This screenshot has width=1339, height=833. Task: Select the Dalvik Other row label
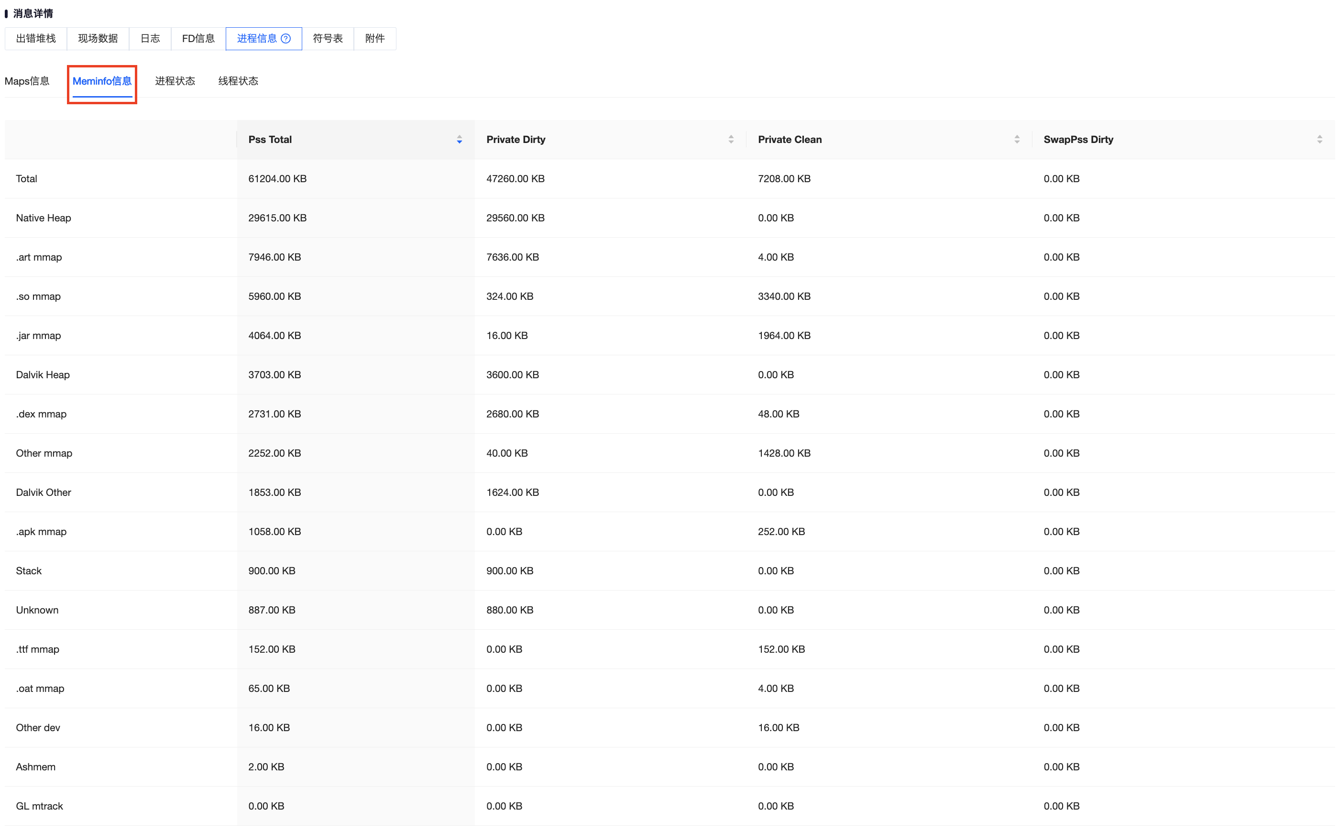[44, 493]
